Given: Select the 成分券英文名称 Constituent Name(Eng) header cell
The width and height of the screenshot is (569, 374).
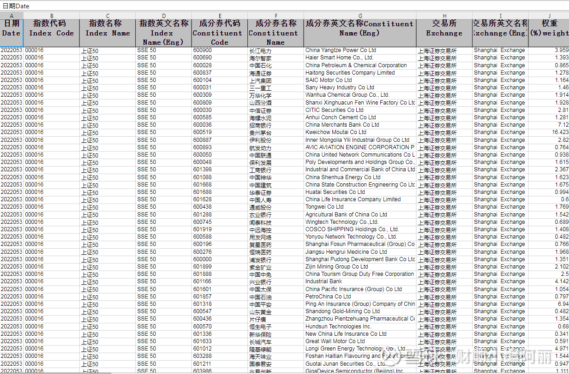Looking at the screenshot, I should [360, 33].
